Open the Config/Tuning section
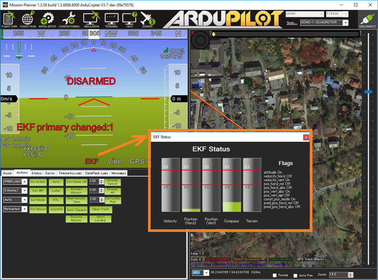This screenshot has height=280, width=378. click(69, 19)
